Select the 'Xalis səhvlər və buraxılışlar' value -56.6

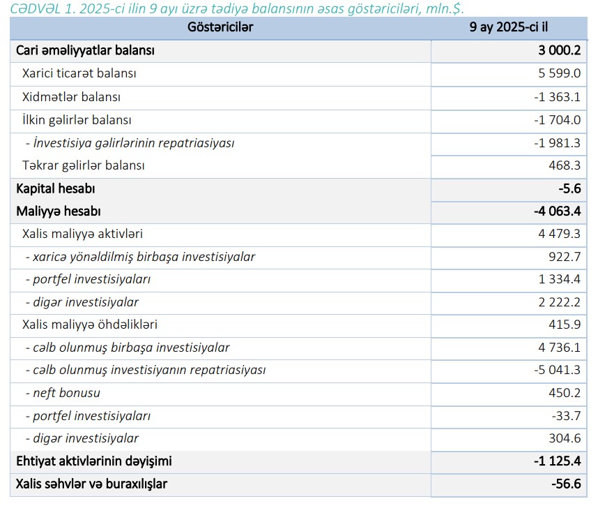click(x=564, y=484)
